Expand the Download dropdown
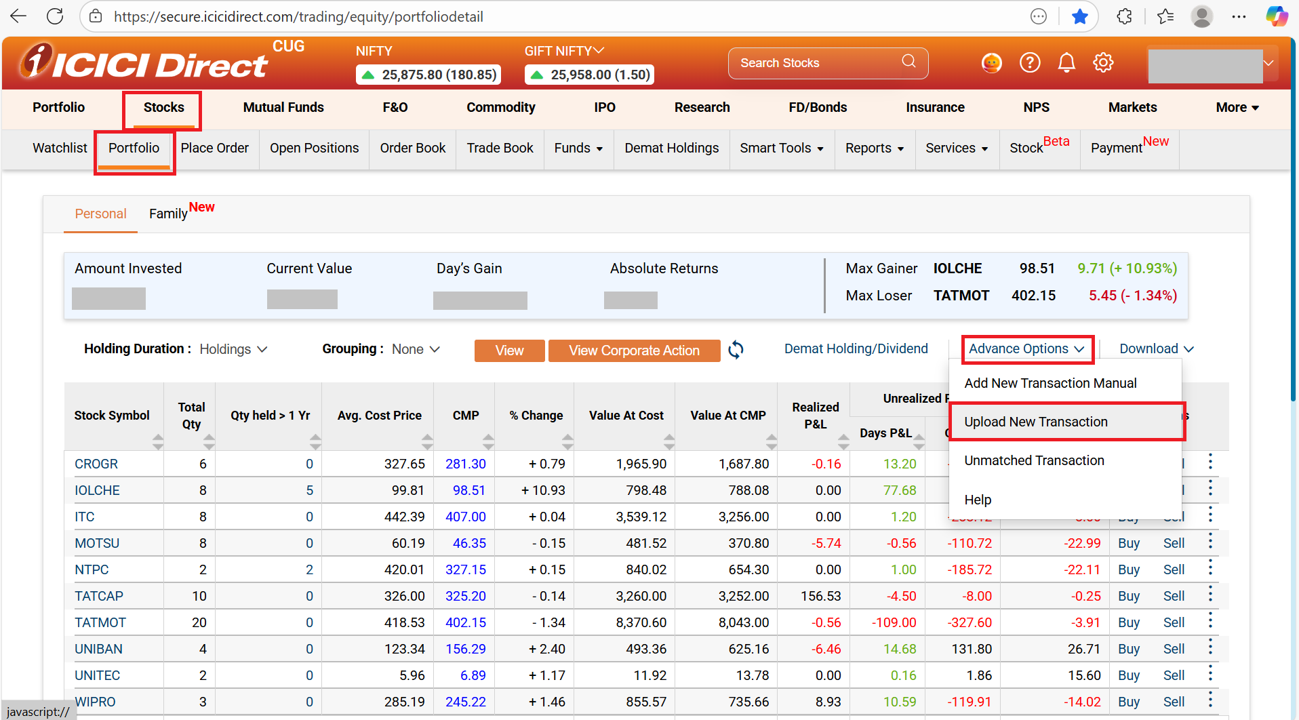The height and width of the screenshot is (720, 1299). coord(1156,348)
